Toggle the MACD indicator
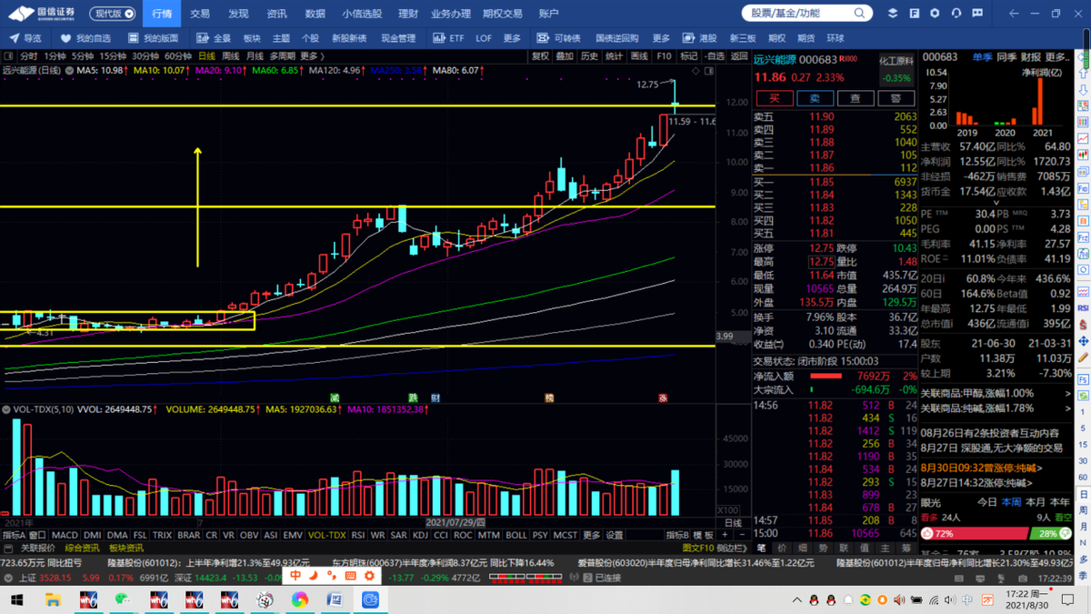 point(65,536)
